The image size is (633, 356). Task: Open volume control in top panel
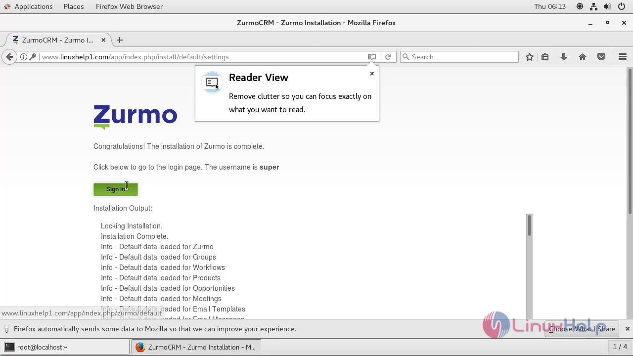pyautogui.click(x=607, y=6)
